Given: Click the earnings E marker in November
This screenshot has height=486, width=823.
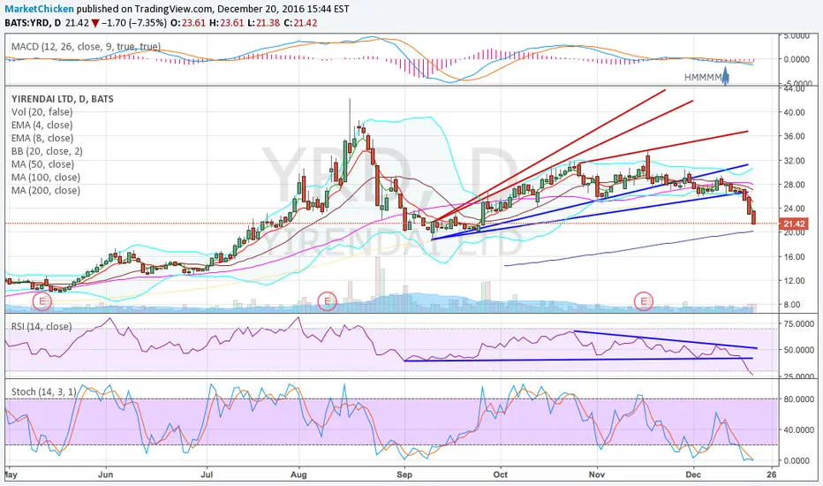Looking at the screenshot, I should (x=644, y=301).
